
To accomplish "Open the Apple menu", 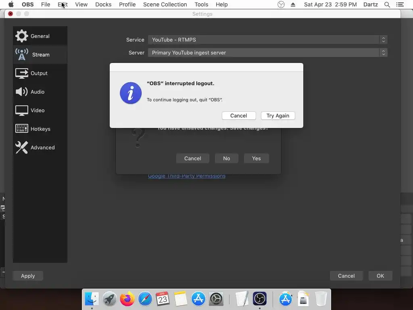I will (11, 4).
